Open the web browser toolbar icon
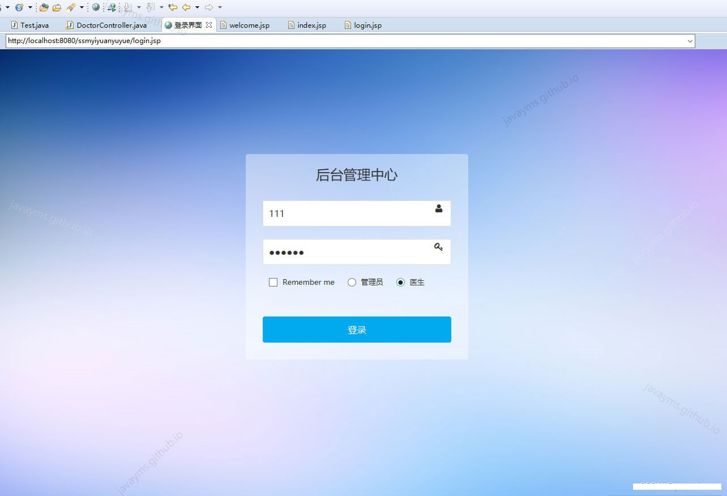 coord(95,7)
